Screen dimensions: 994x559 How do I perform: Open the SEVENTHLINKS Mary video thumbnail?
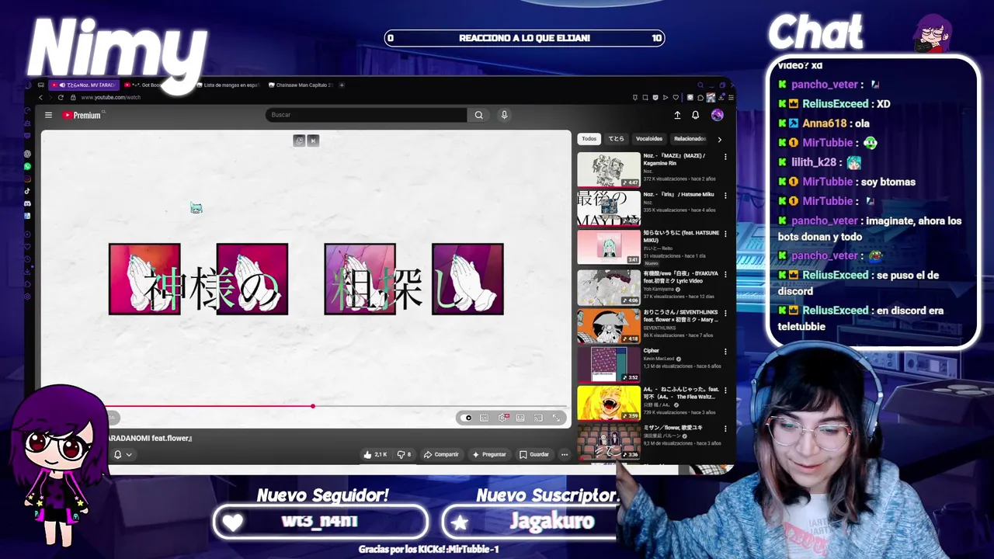pyautogui.click(x=609, y=325)
